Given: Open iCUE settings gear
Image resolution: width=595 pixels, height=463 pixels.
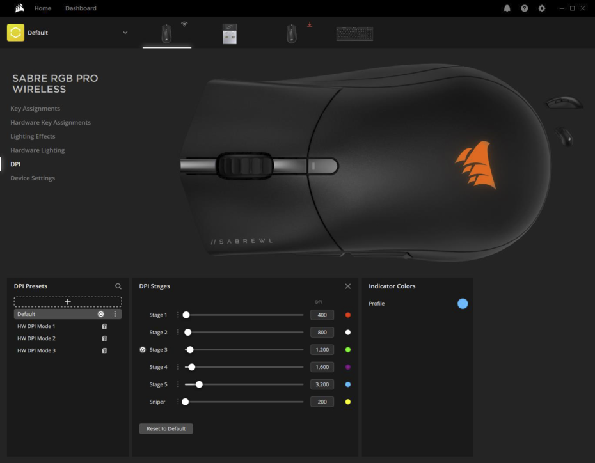Looking at the screenshot, I should tap(542, 8).
